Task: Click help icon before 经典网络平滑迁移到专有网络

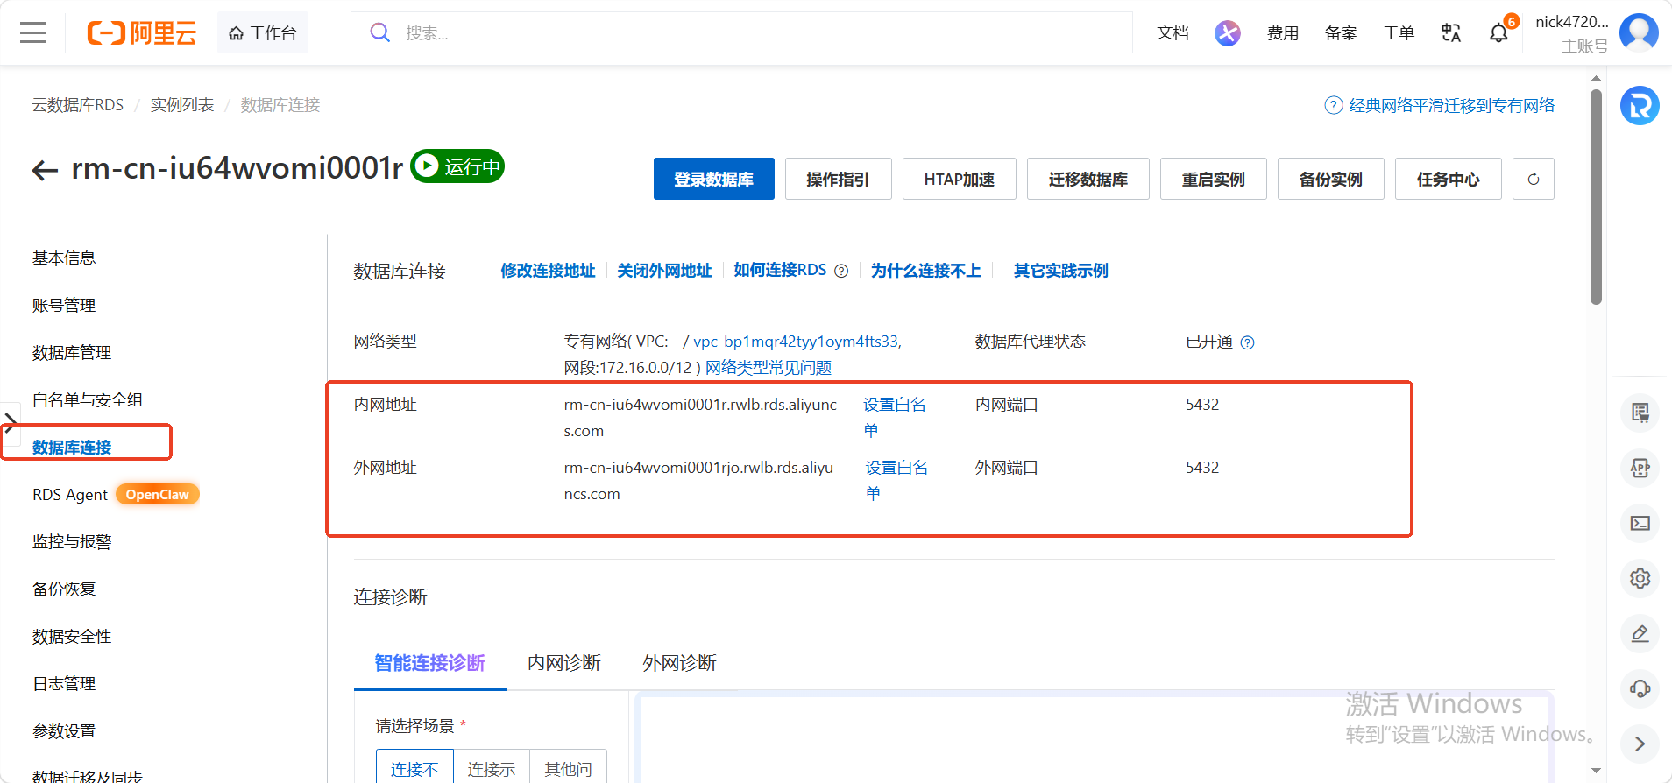Action: tap(1334, 105)
